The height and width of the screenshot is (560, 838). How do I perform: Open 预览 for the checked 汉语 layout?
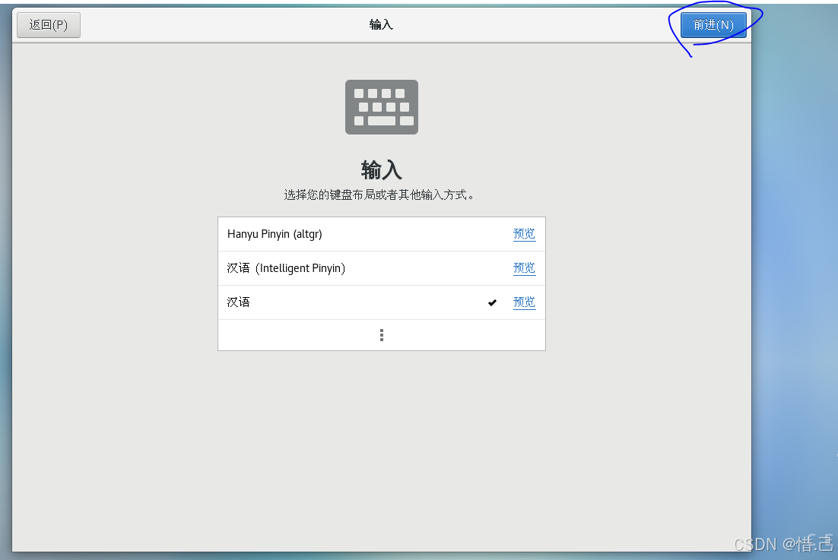point(524,302)
